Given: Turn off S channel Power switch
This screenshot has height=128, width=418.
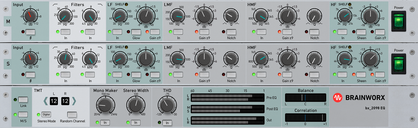Looking at the screenshot, I should pyautogui.click(x=398, y=65).
